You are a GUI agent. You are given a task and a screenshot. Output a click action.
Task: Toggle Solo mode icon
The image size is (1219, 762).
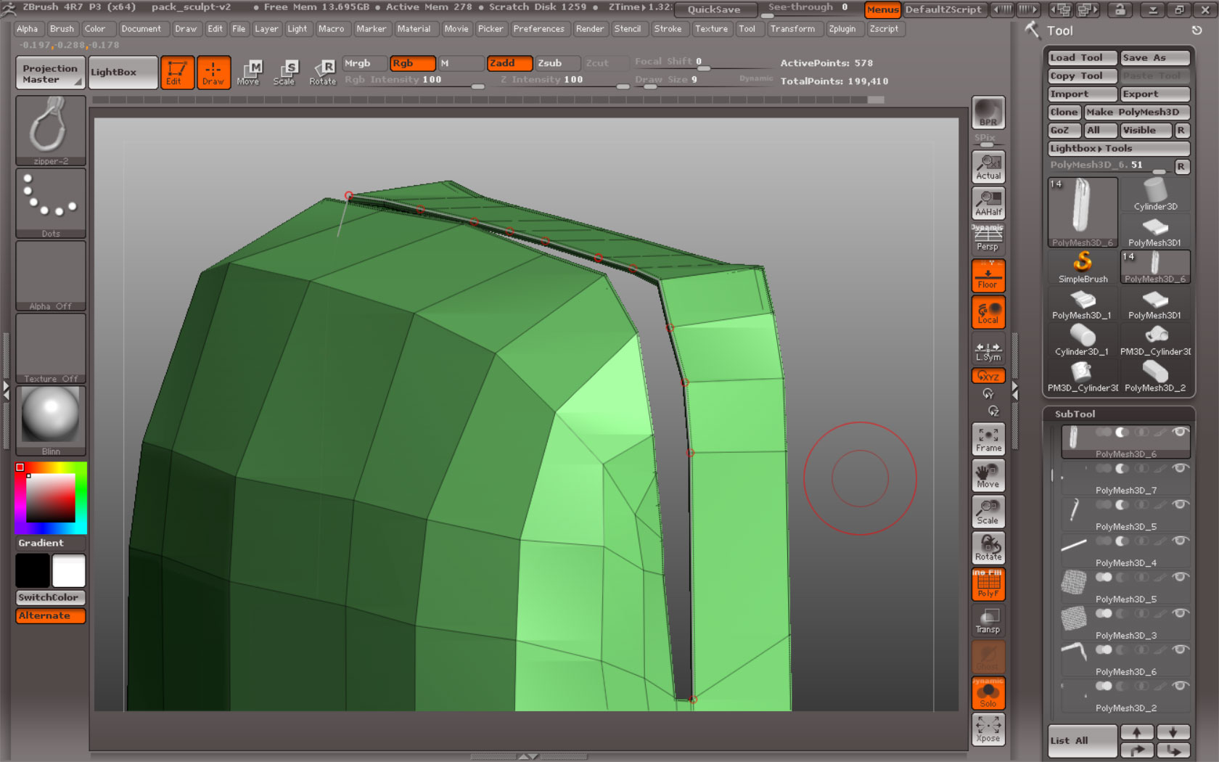coord(988,694)
